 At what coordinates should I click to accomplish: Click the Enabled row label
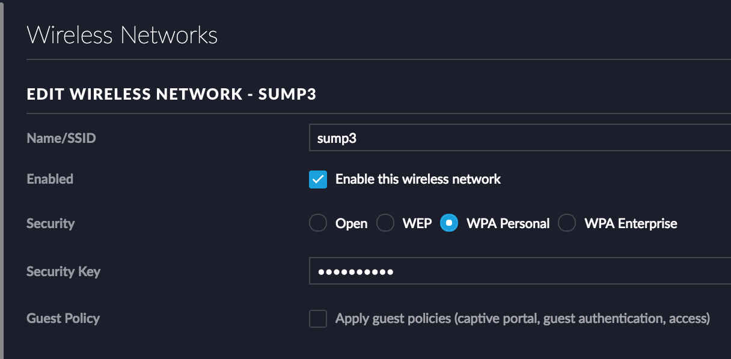click(x=50, y=179)
